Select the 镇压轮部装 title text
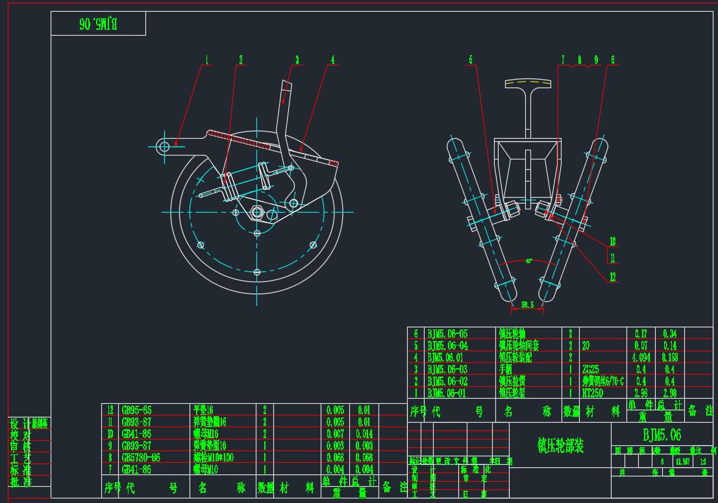The image size is (718, 503). click(560, 445)
